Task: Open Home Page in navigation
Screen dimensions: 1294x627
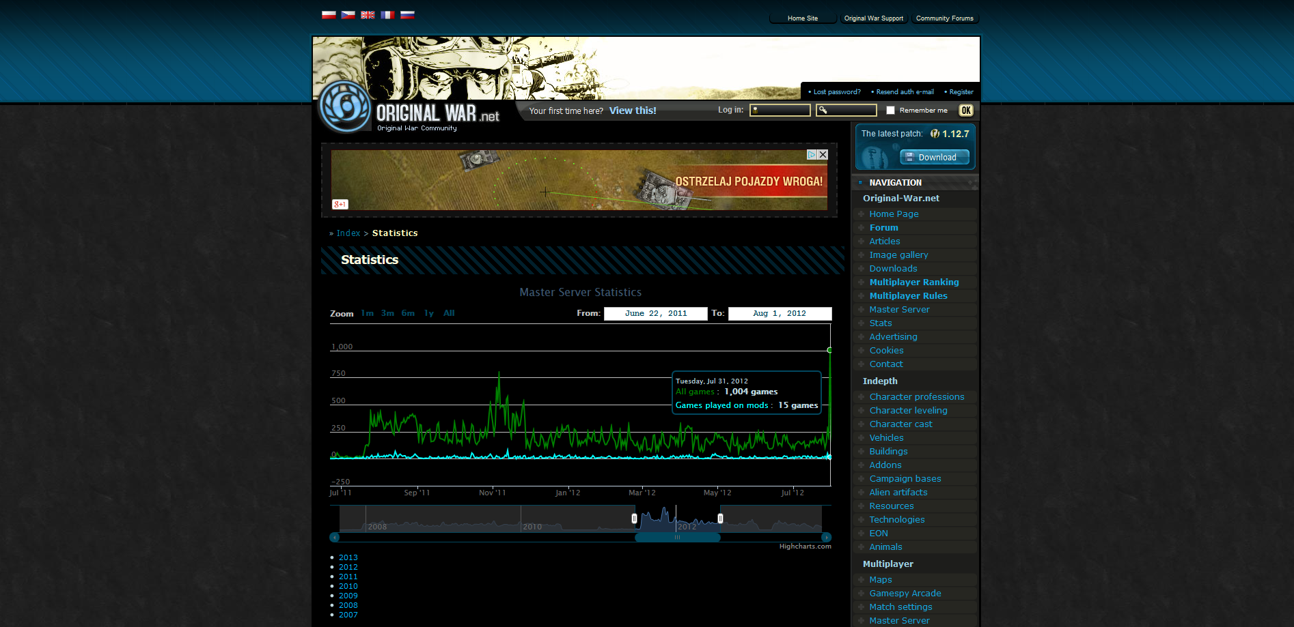Action: 894,214
